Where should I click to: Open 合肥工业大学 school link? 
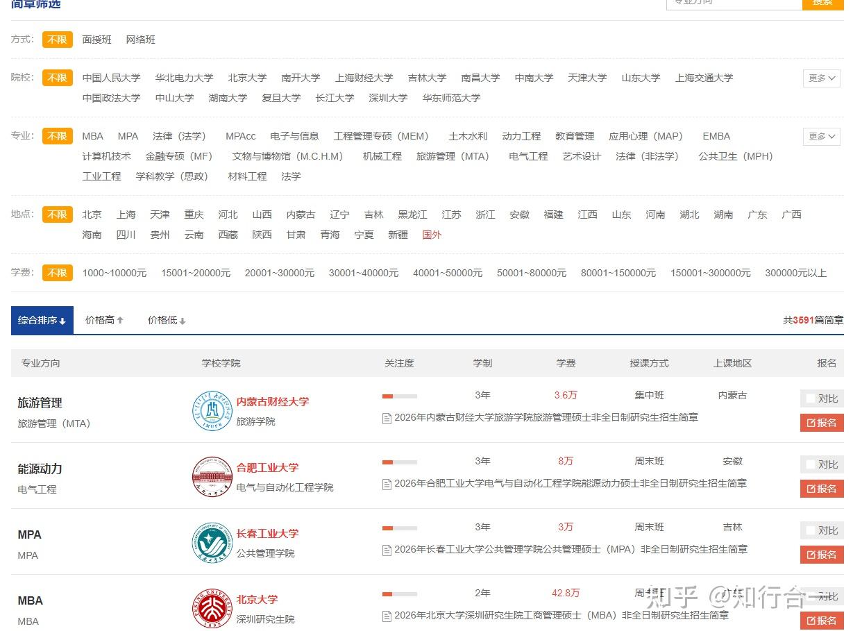click(x=267, y=467)
